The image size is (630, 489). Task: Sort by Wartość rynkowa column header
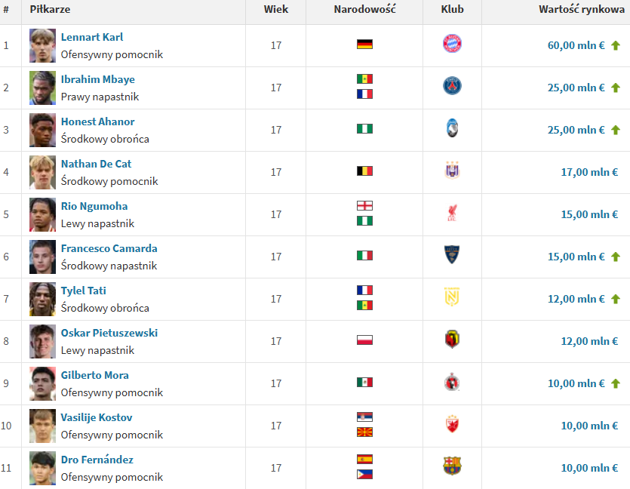(576, 10)
